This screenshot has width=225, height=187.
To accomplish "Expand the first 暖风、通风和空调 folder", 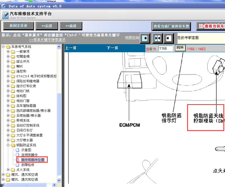I will click(x=3, y=175).
